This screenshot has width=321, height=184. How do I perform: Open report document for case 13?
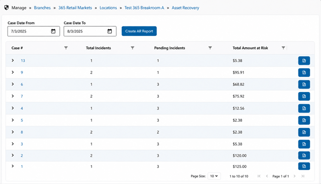[x=304, y=60]
